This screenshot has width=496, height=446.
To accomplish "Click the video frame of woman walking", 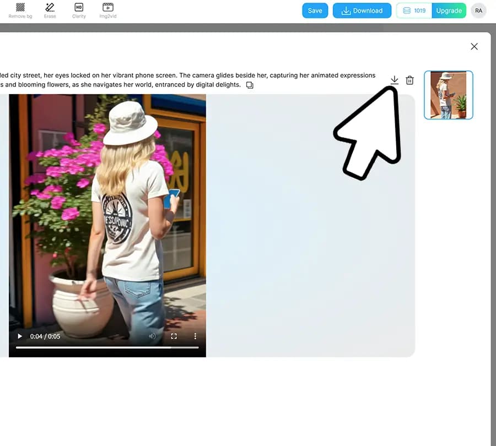I will (107, 209).
